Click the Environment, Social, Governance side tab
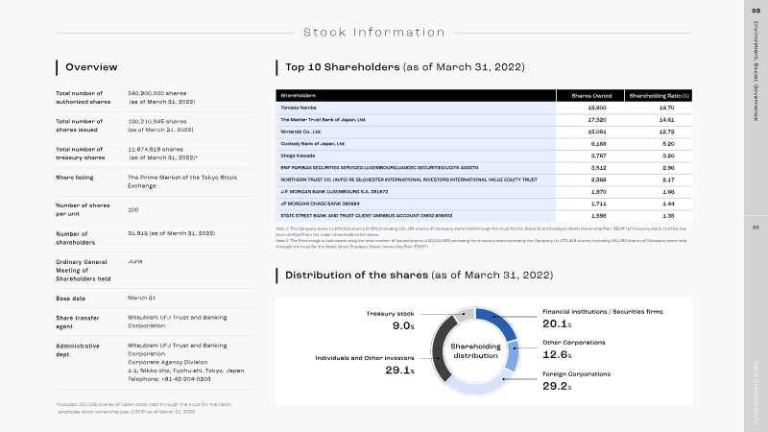This screenshot has height=432, width=768. 756,71
